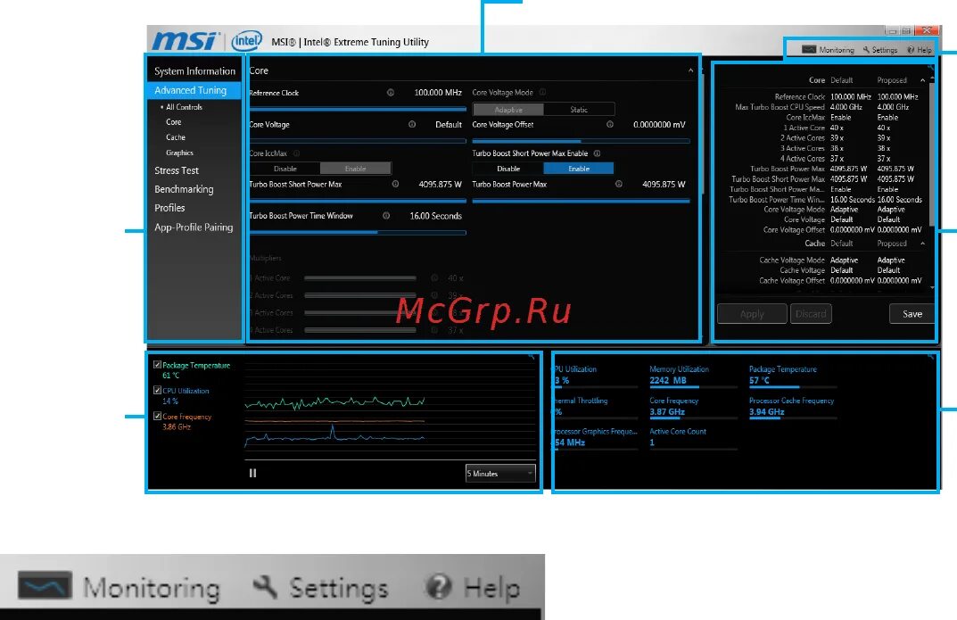Click the Core Voltage slider bar

358,141
